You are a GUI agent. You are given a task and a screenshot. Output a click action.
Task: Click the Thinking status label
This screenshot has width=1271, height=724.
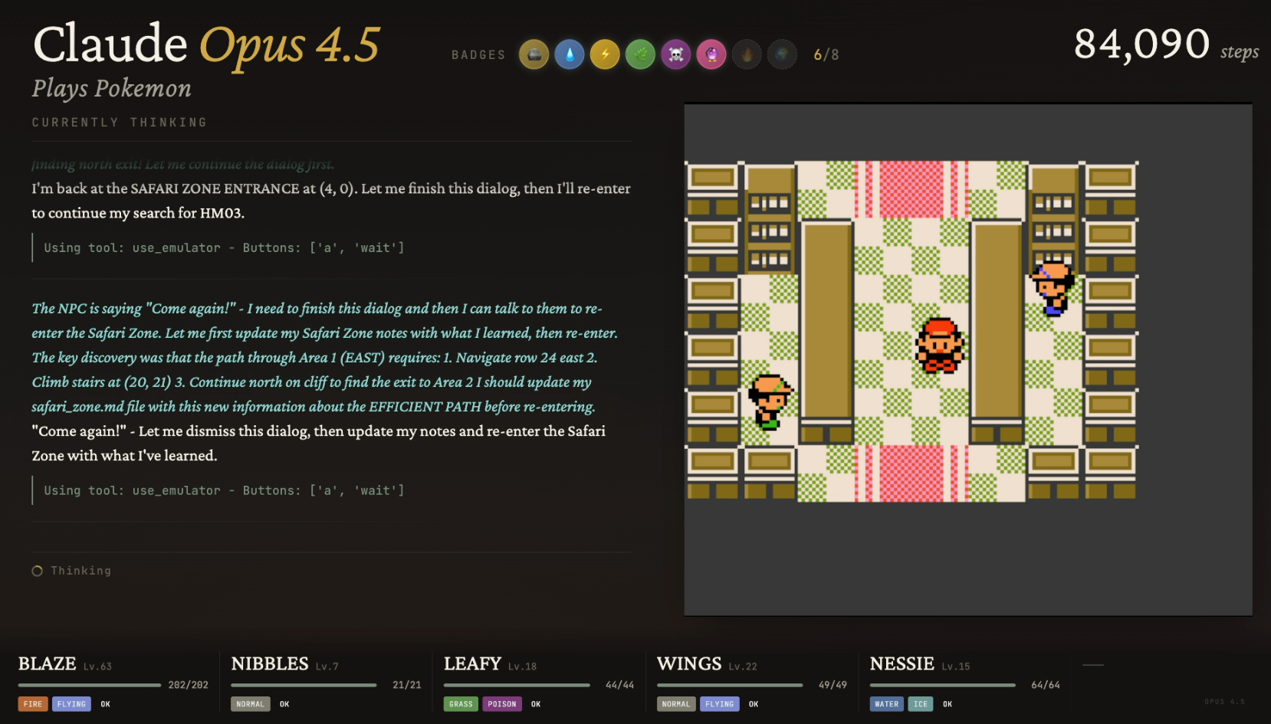(x=80, y=571)
